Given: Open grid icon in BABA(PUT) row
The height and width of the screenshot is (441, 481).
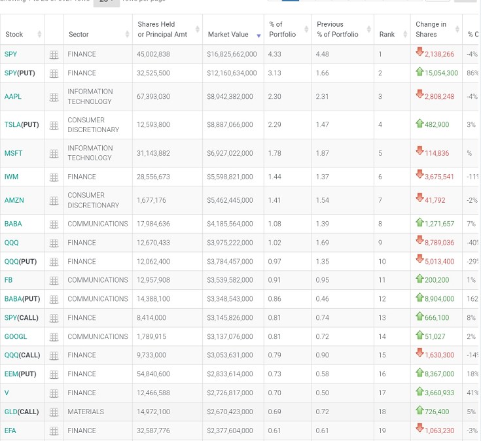Looking at the screenshot, I should pyautogui.click(x=54, y=299).
